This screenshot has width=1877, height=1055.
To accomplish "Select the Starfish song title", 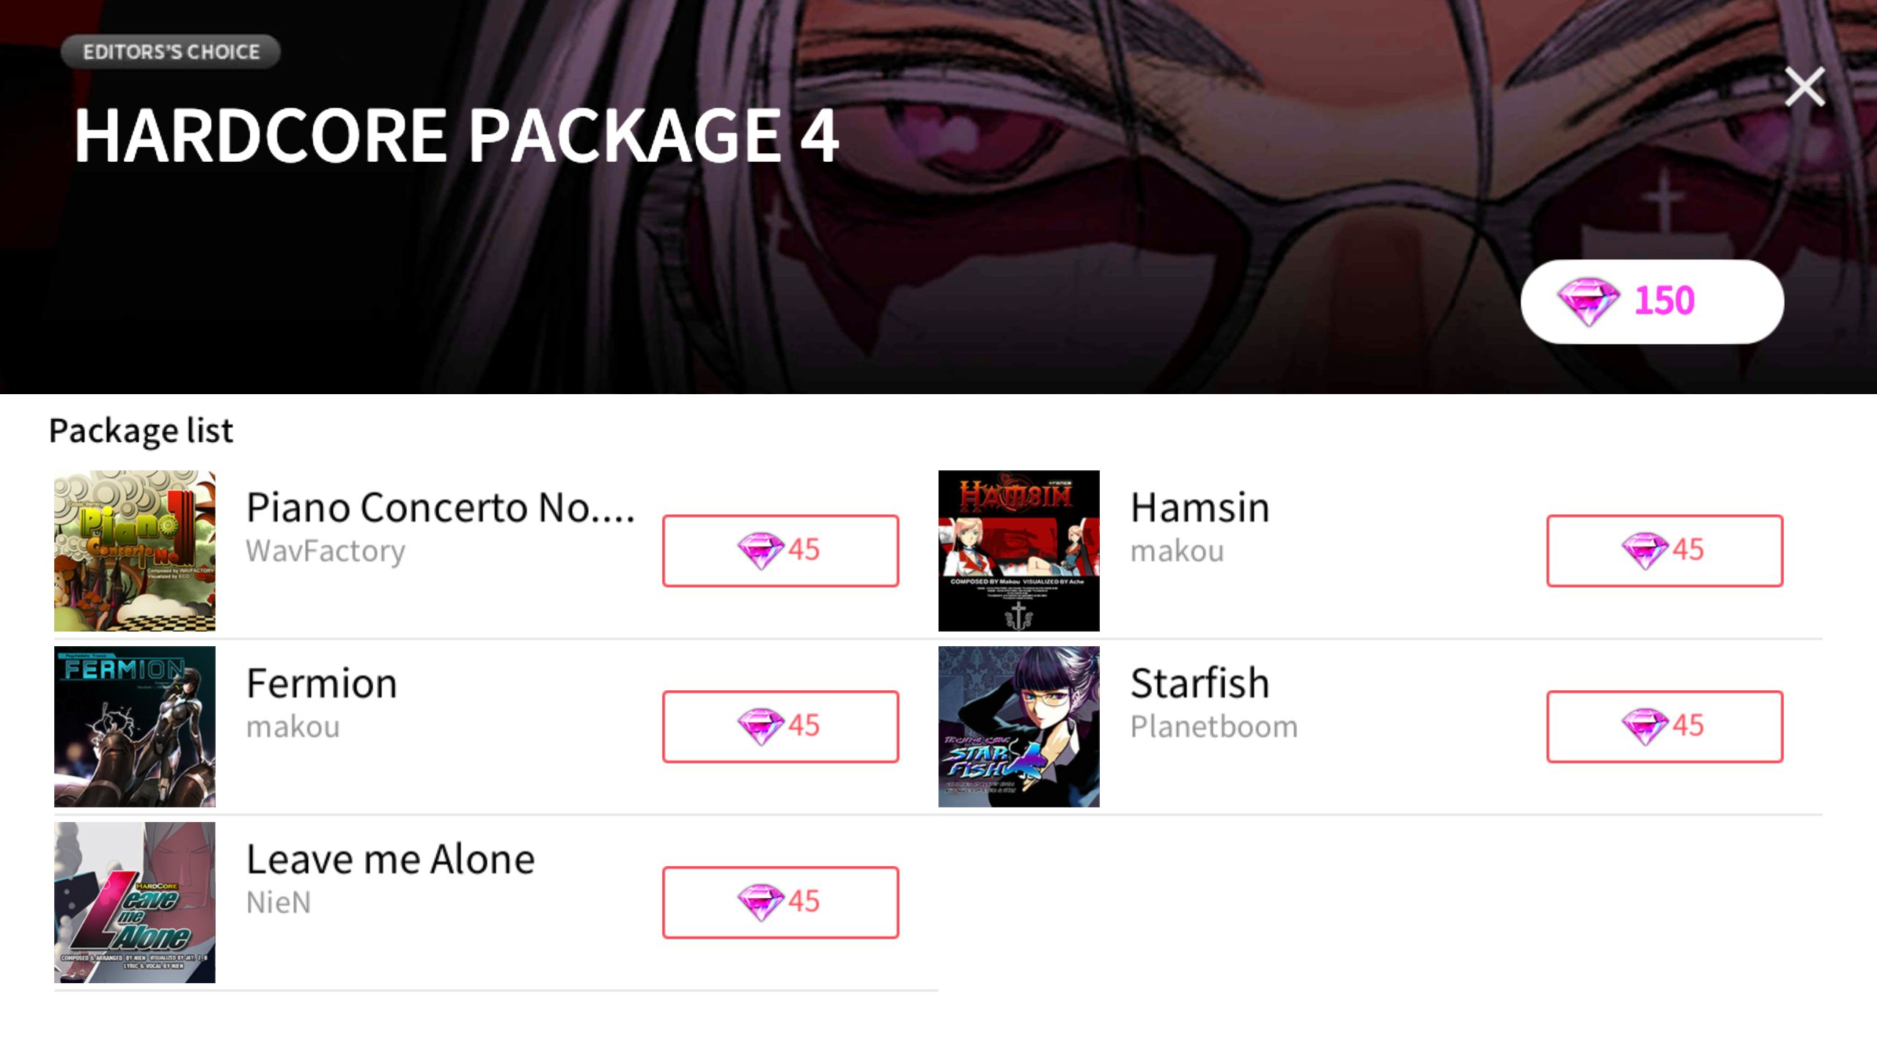I will pyautogui.click(x=1200, y=683).
